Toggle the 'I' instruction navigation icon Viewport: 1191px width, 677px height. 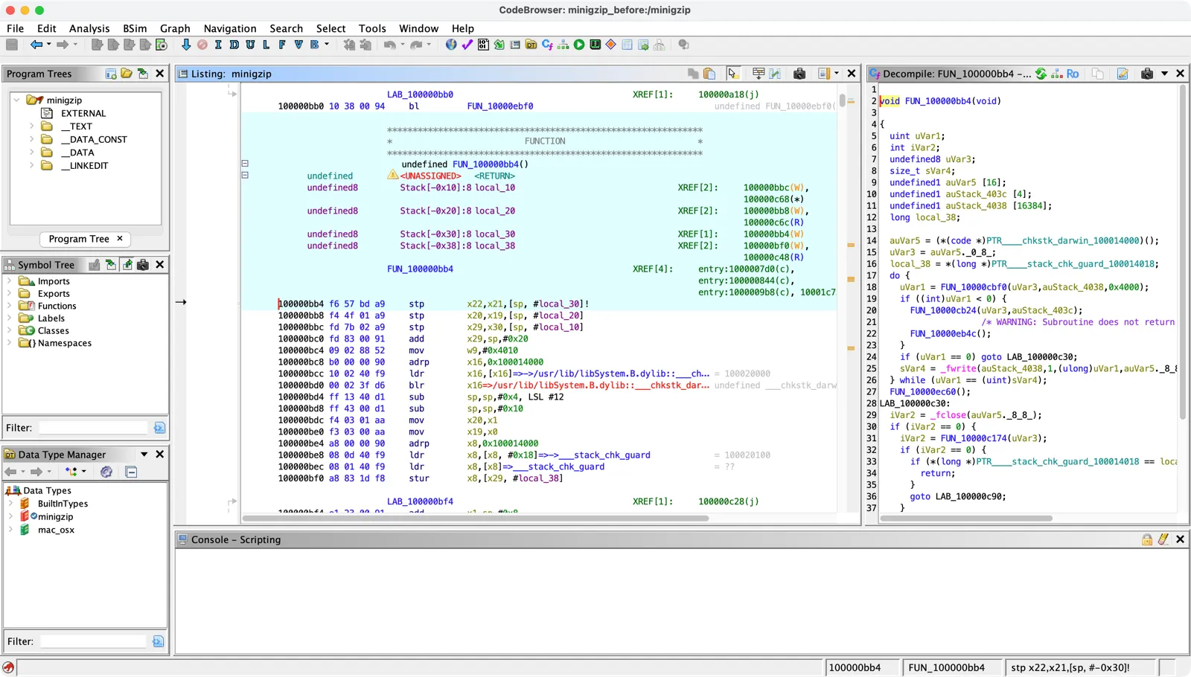(x=218, y=45)
